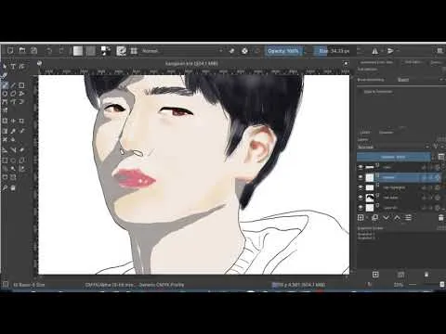Select the Polygon tool

click(x=13, y=94)
